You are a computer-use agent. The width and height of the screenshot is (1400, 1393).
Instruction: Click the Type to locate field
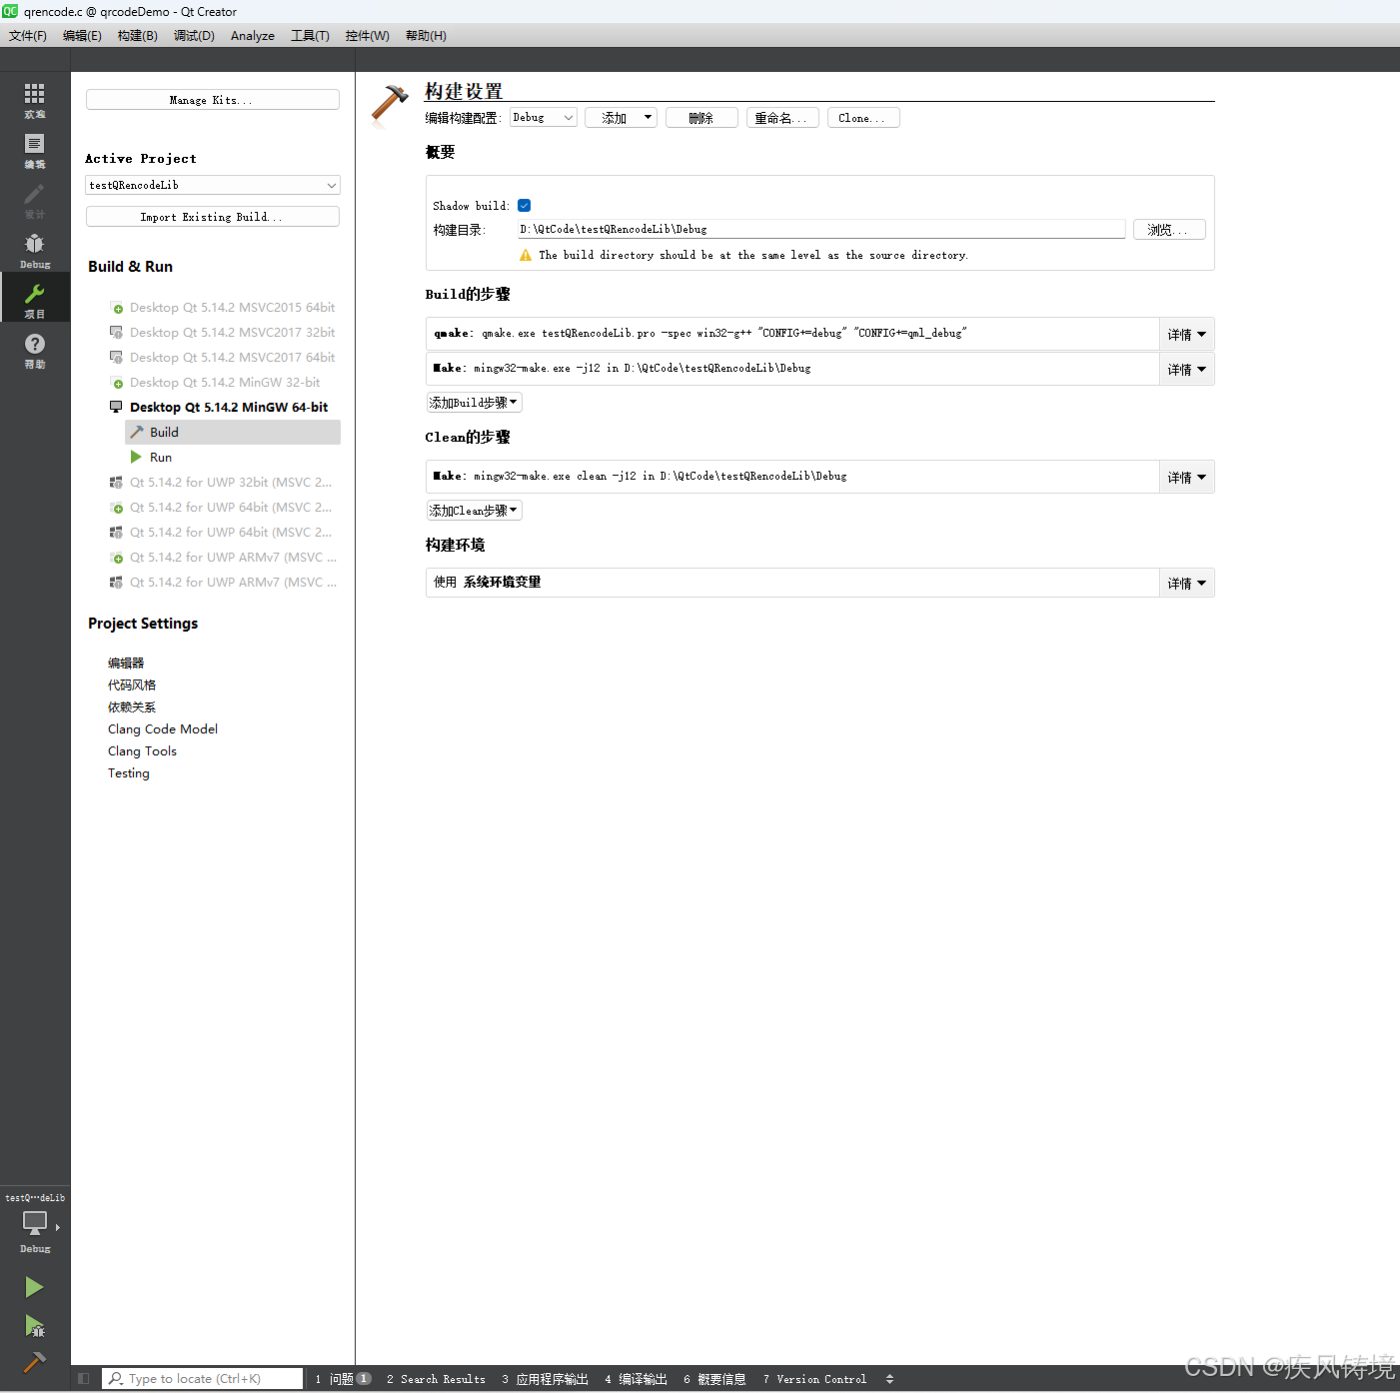203,1379
